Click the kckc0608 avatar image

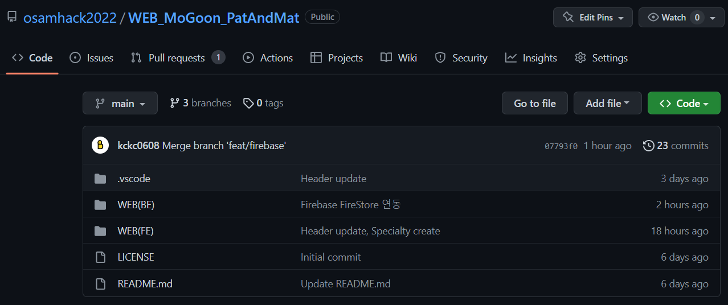click(x=100, y=145)
